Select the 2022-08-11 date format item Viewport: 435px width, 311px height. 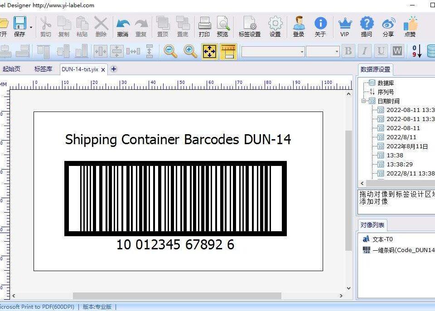coord(403,128)
